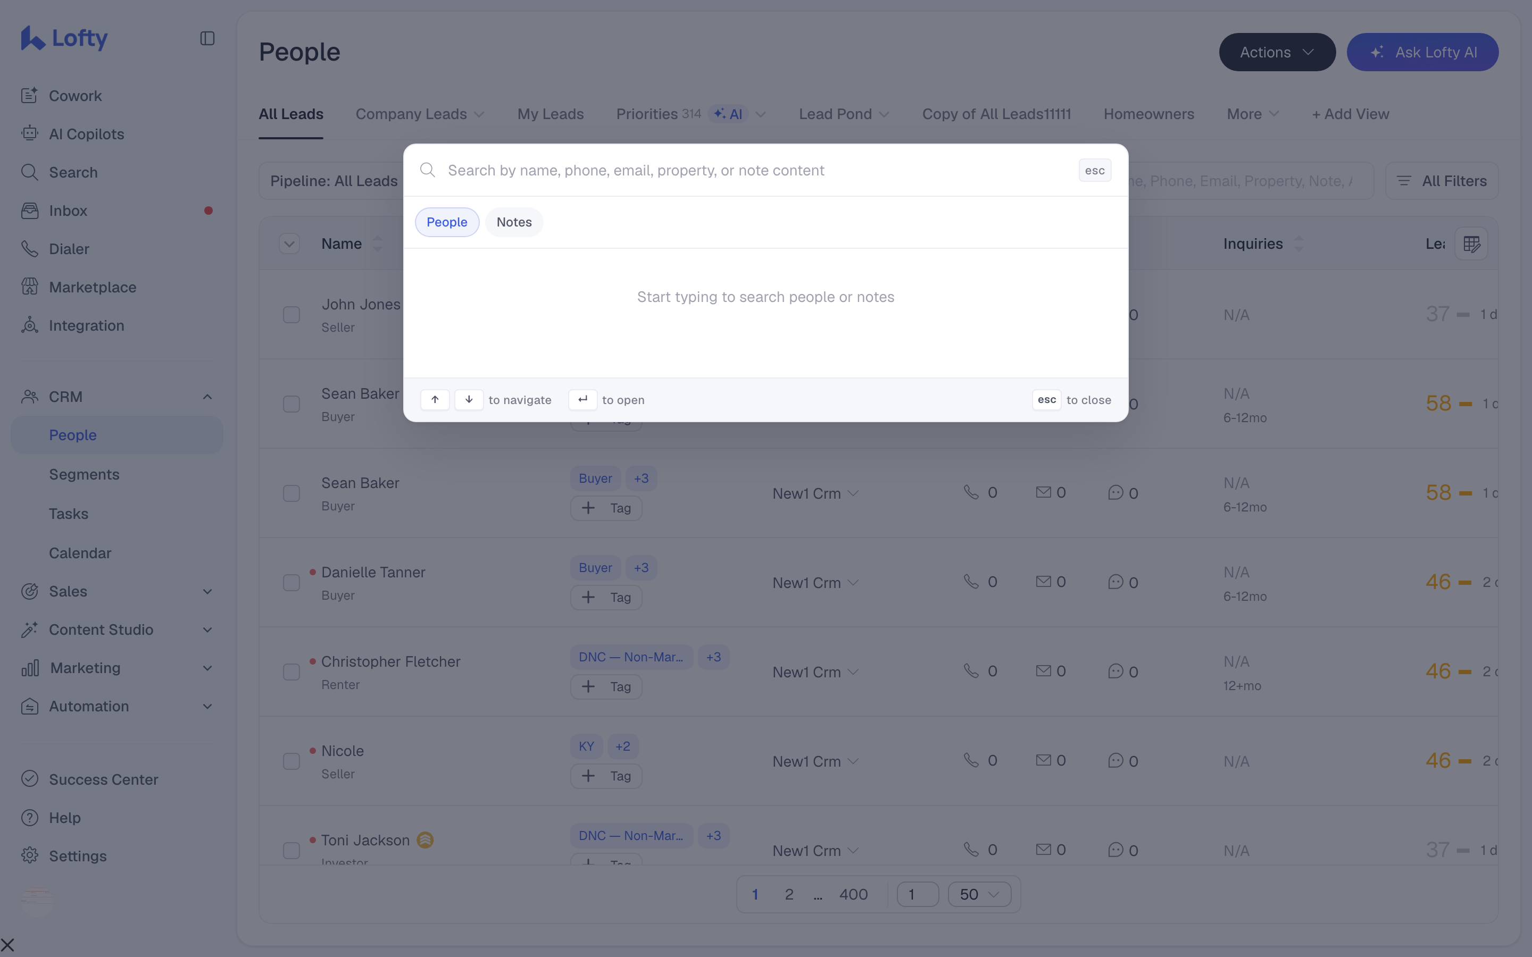The image size is (1532, 957).
Task: Add a Tag to Danielle Tanner
Action: pyautogui.click(x=606, y=597)
